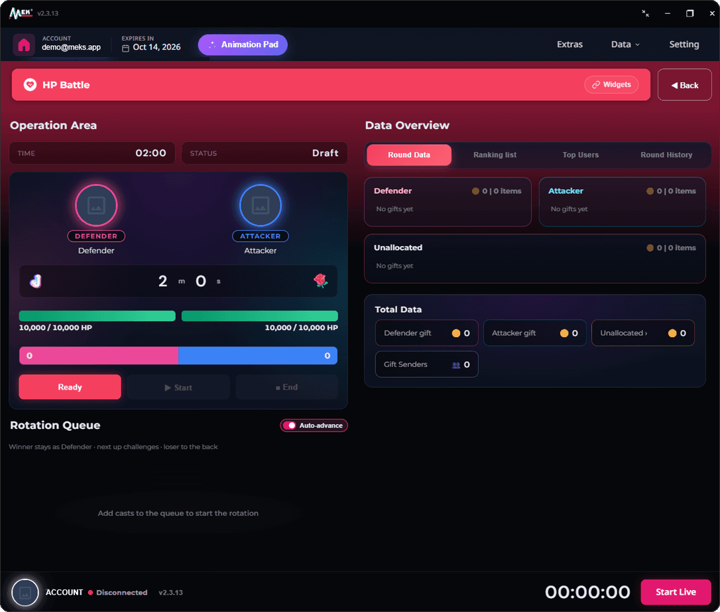The image size is (720, 612).
Task: Click the TIME 02:00 field
Action: [x=92, y=153]
